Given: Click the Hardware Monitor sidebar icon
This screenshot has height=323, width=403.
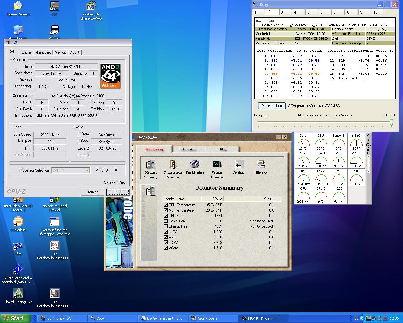Looking at the screenshot, I should 151,191.
